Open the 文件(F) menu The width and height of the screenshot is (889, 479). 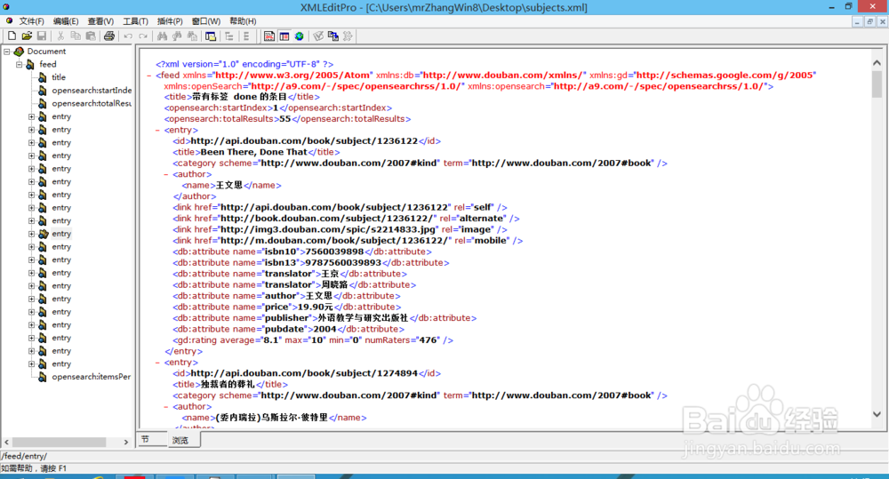pos(31,21)
